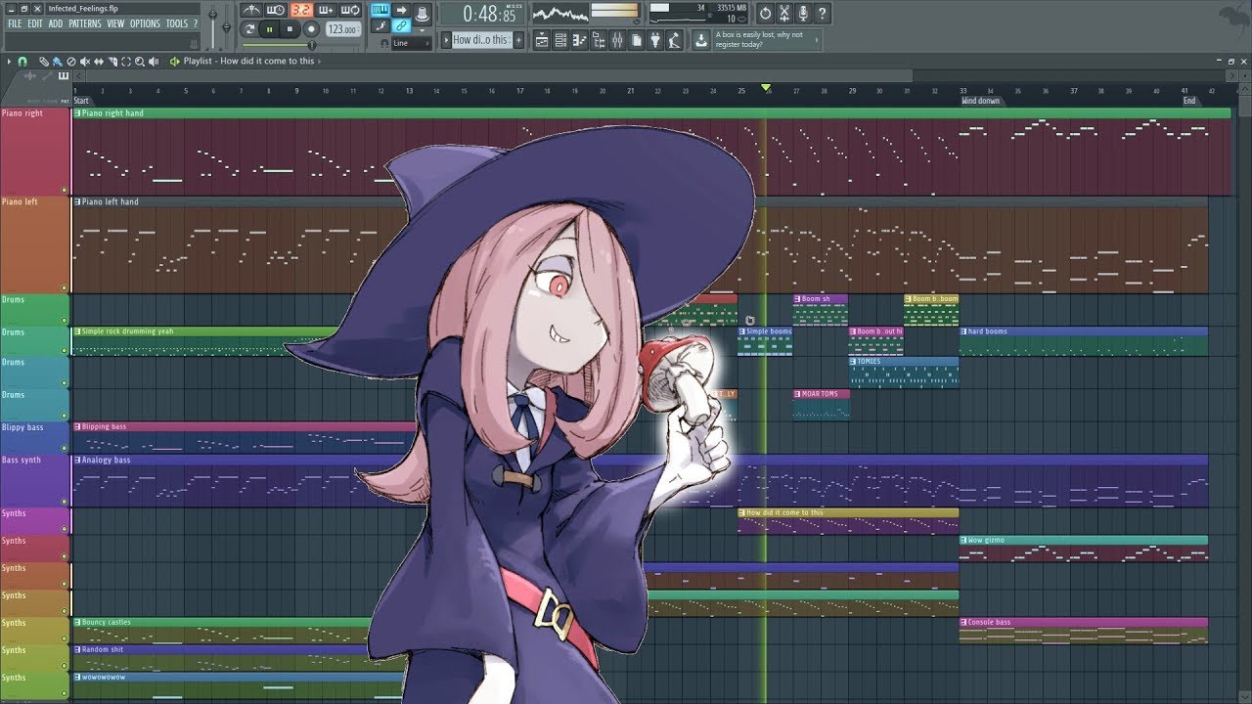Select the playlist Delete tool
The image size is (1252, 704).
point(71,61)
